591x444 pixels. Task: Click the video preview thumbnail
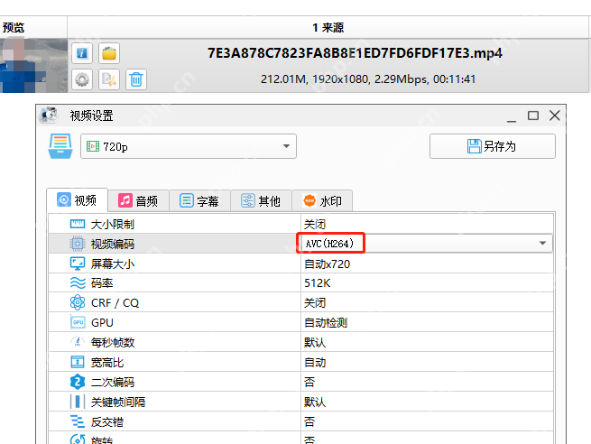[x=33, y=66]
